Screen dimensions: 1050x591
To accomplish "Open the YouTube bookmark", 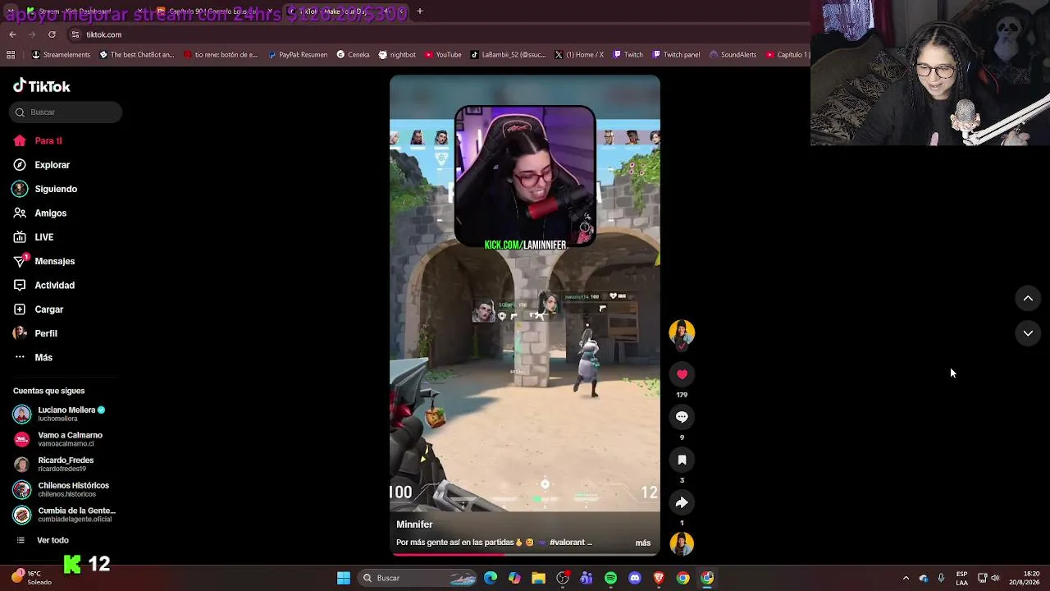I will [443, 55].
